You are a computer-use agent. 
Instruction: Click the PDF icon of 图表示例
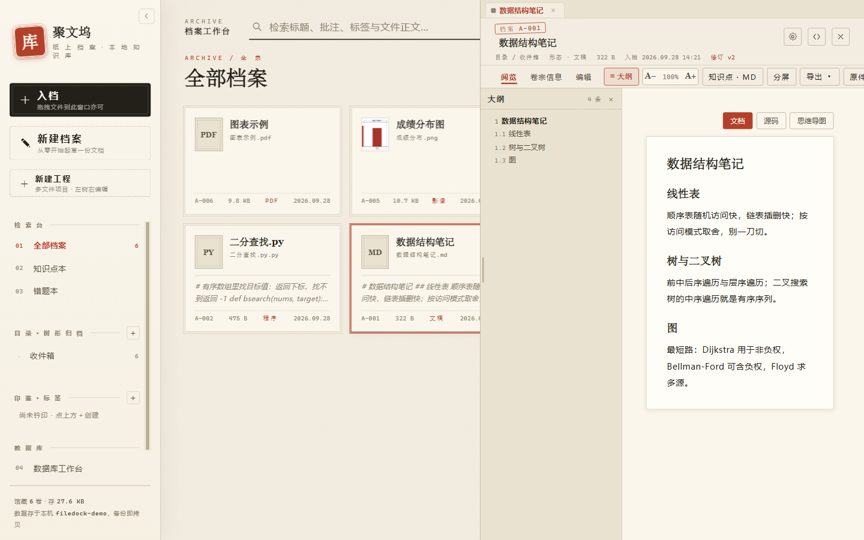coord(209,134)
